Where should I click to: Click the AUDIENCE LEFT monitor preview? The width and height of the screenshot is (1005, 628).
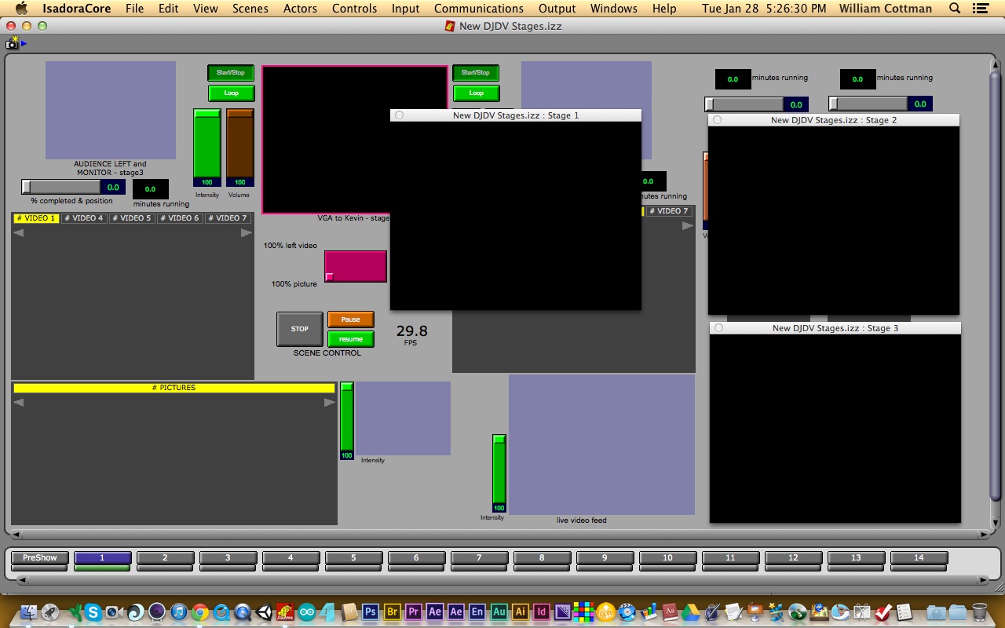pyautogui.click(x=111, y=111)
